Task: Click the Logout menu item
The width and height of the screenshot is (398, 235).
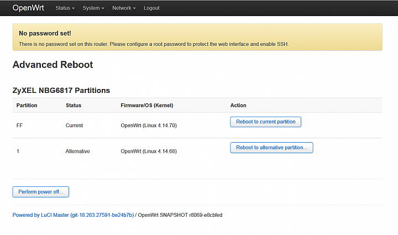Action: tap(151, 8)
